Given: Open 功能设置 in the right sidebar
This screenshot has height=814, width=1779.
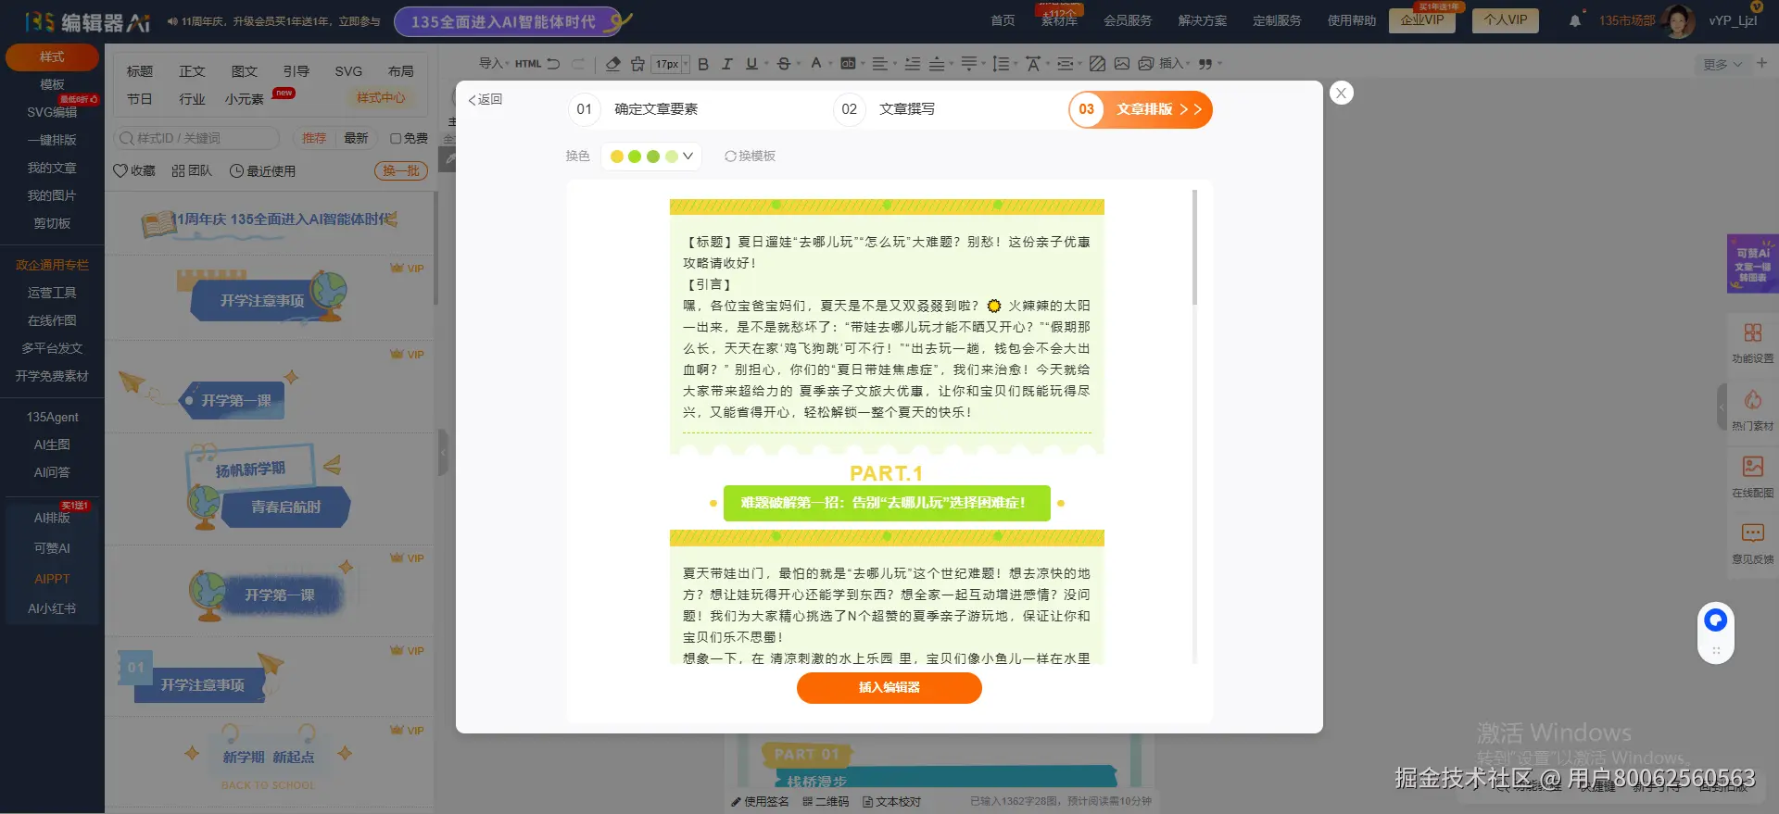Looking at the screenshot, I should coord(1753,343).
